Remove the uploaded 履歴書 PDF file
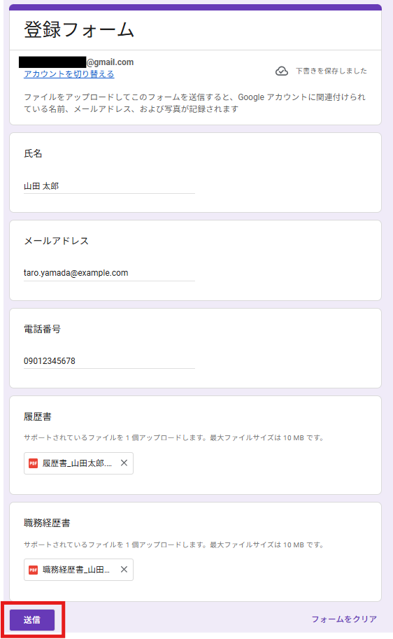 [124, 463]
